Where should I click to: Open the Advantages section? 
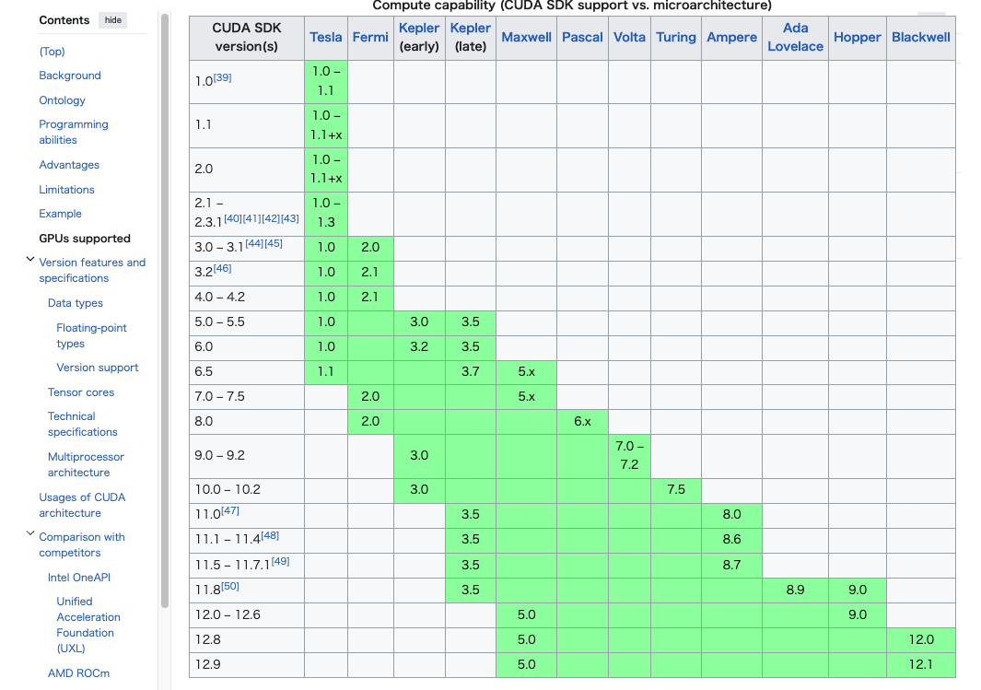[69, 165]
